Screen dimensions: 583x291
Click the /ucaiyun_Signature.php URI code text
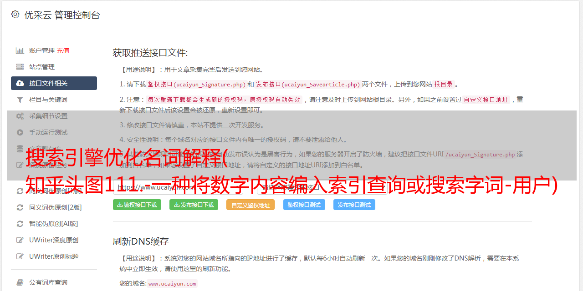[x=481, y=154]
